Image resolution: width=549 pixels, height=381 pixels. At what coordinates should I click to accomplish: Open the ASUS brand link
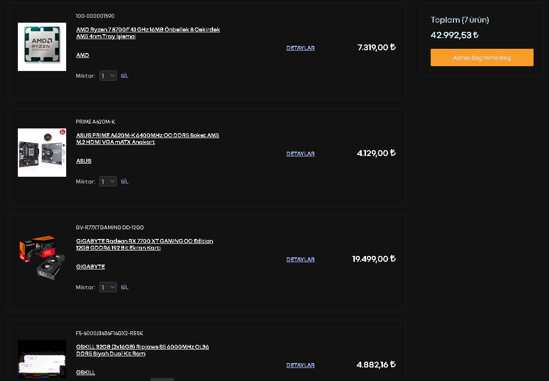(84, 161)
